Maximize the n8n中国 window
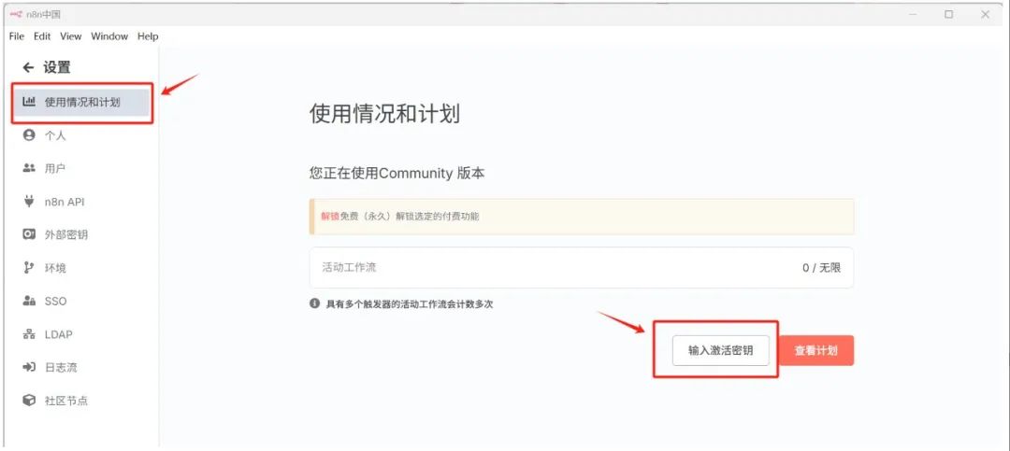The height and width of the screenshot is (451, 1010). coord(949,14)
